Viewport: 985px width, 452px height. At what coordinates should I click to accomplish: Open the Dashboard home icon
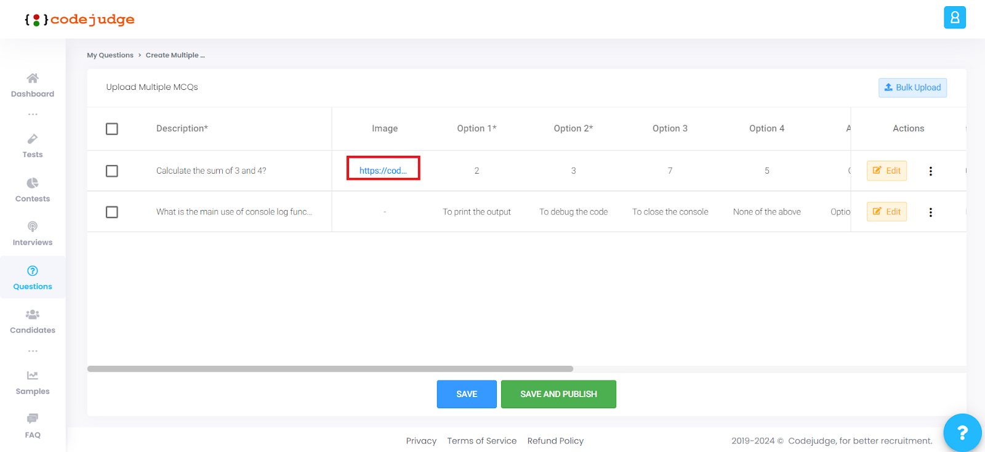(x=33, y=78)
